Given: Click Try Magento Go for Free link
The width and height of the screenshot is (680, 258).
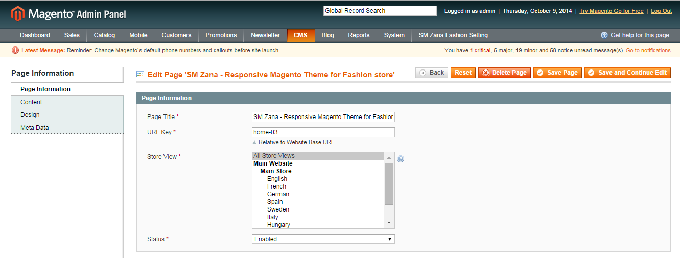Looking at the screenshot, I should 612,11.
